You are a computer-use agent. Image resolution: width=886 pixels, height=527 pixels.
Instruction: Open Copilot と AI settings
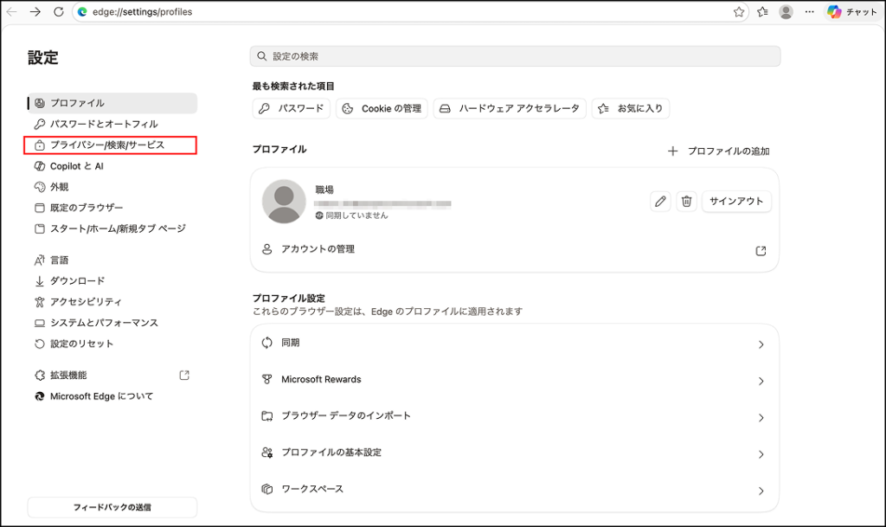tap(112, 166)
